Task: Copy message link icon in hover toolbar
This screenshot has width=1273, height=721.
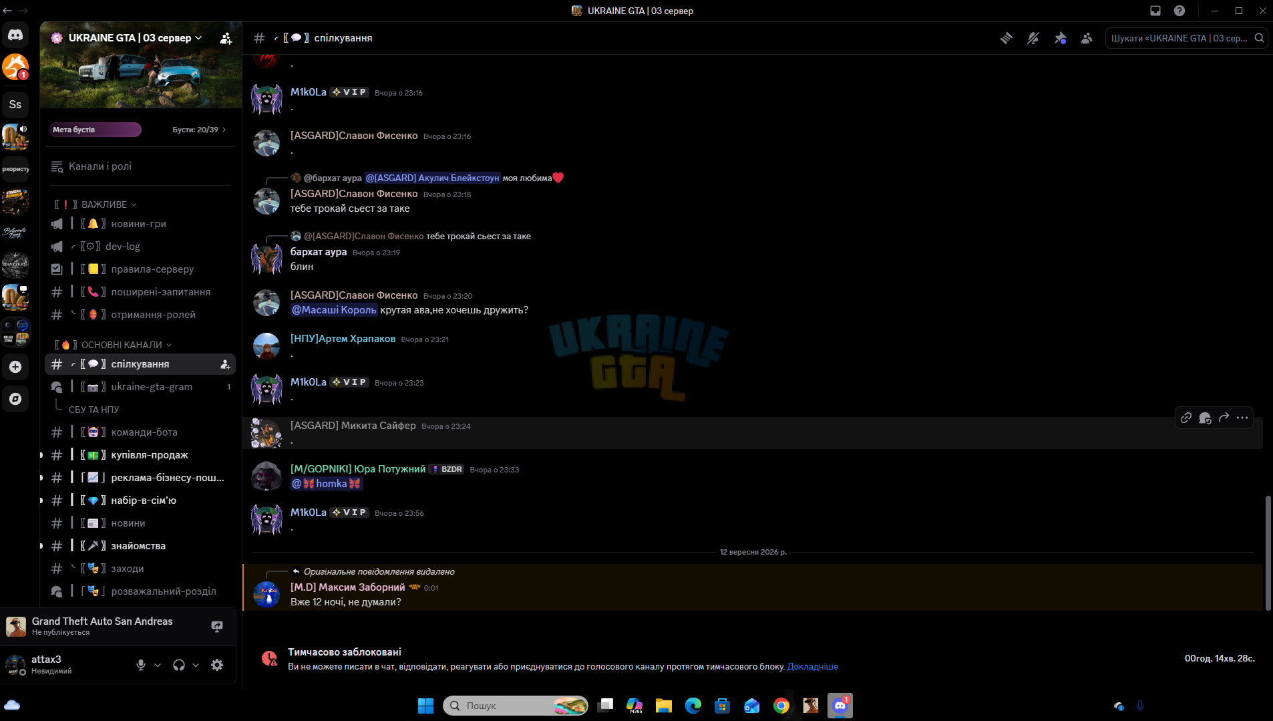Action: click(1186, 418)
